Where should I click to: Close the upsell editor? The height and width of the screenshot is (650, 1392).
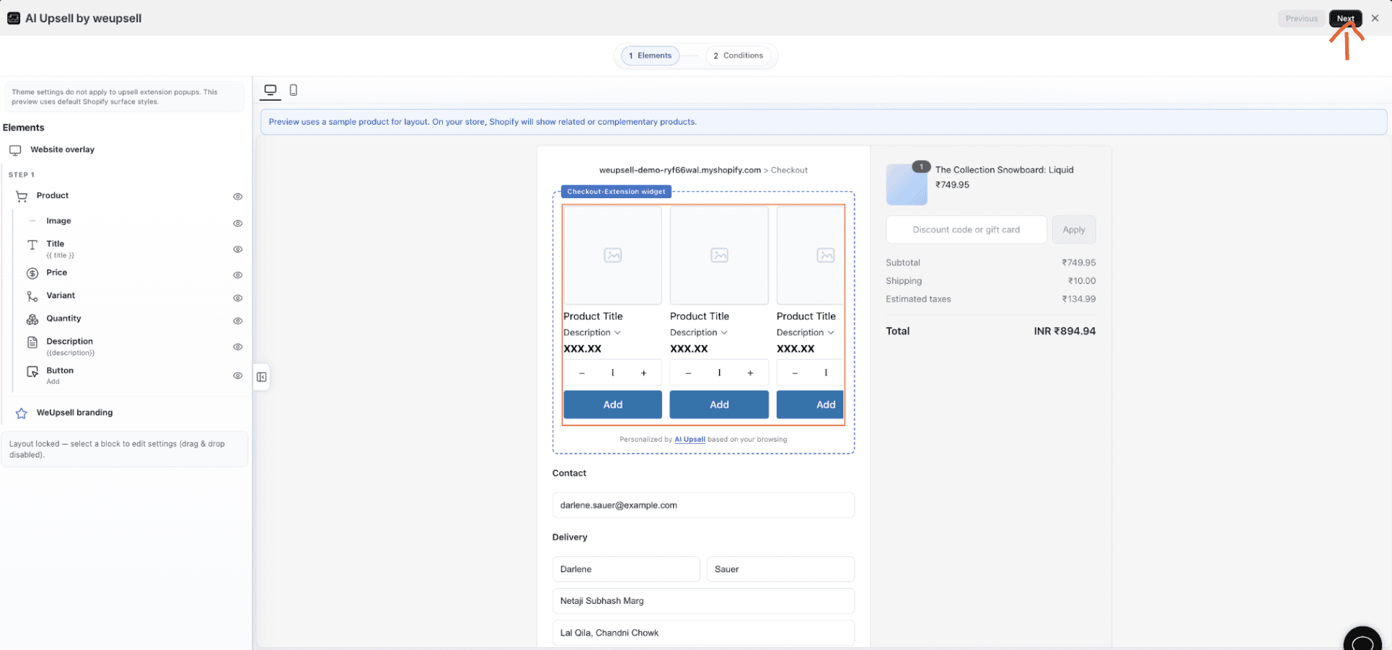(x=1375, y=19)
